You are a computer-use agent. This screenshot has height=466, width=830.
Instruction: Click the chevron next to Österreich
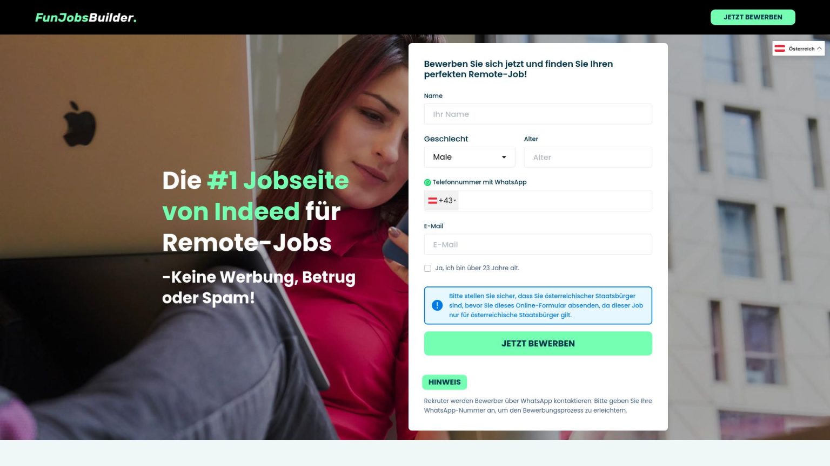click(x=819, y=49)
